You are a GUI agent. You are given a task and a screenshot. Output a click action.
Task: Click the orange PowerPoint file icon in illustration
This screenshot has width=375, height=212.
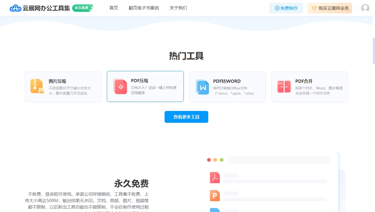tap(215, 196)
